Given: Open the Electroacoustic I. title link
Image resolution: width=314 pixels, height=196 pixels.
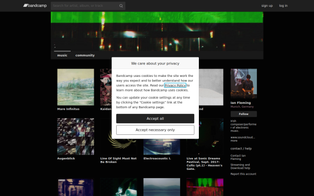Looking at the screenshot, I should coord(157,158).
